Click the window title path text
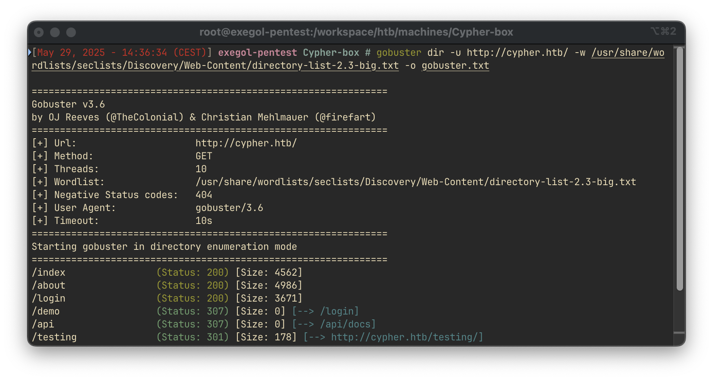This screenshot has width=713, height=380. (356, 32)
